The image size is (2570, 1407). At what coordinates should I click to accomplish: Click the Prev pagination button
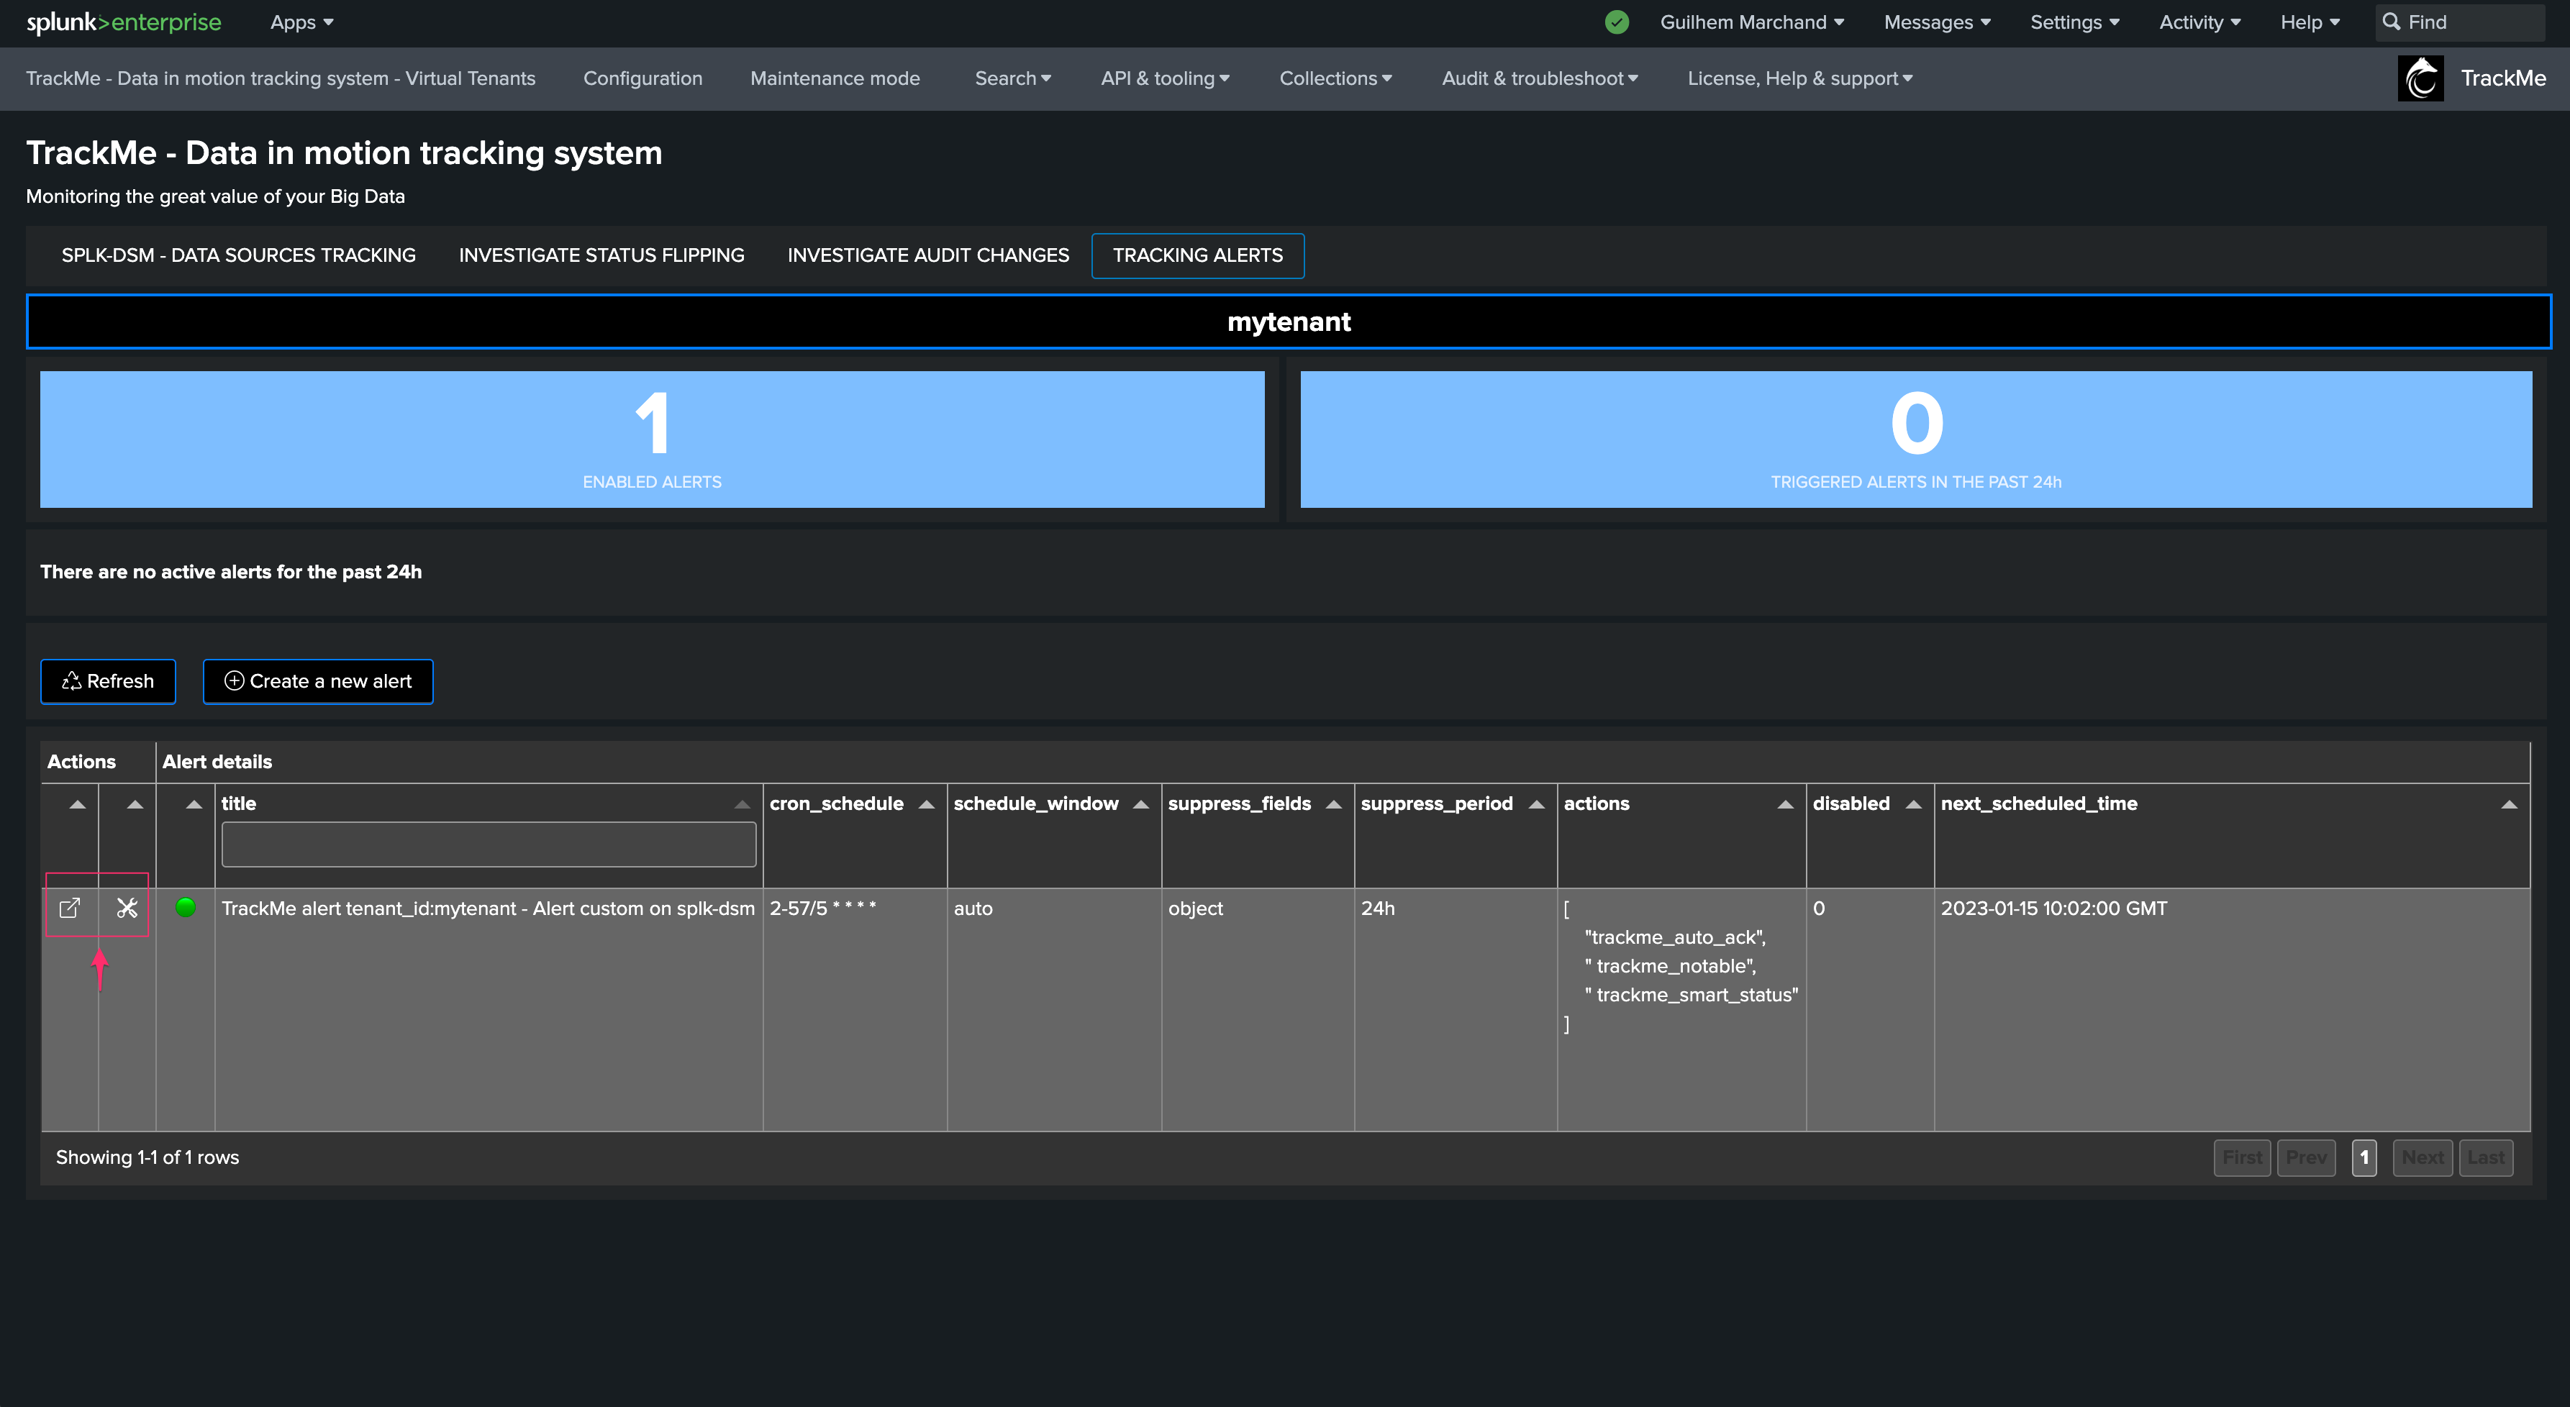(2306, 1157)
